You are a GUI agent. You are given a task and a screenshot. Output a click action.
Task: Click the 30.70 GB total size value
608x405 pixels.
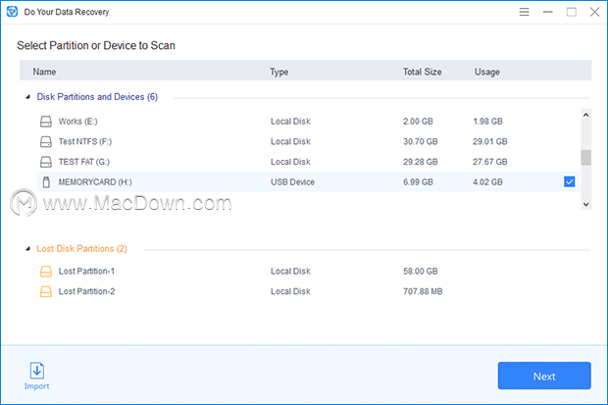[x=421, y=141]
